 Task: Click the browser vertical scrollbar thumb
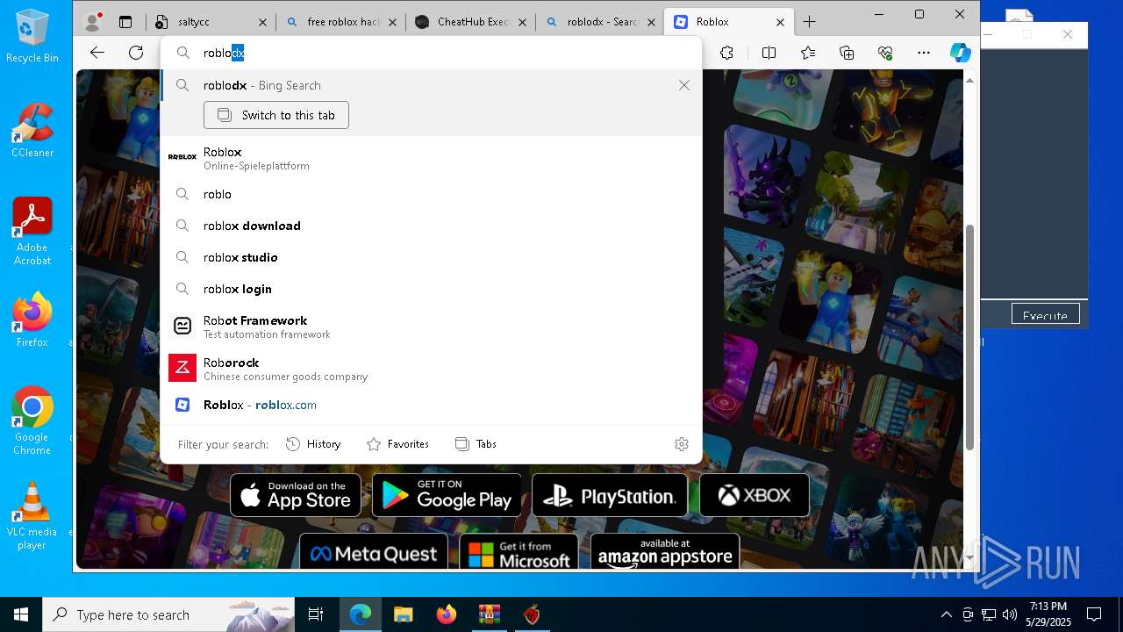pos(969,338)
